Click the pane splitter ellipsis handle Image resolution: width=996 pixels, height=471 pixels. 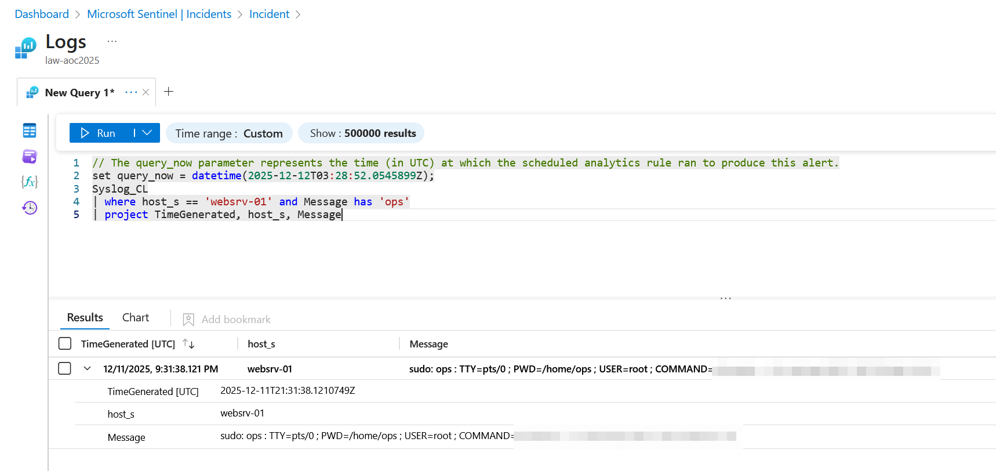click(726, 298)
